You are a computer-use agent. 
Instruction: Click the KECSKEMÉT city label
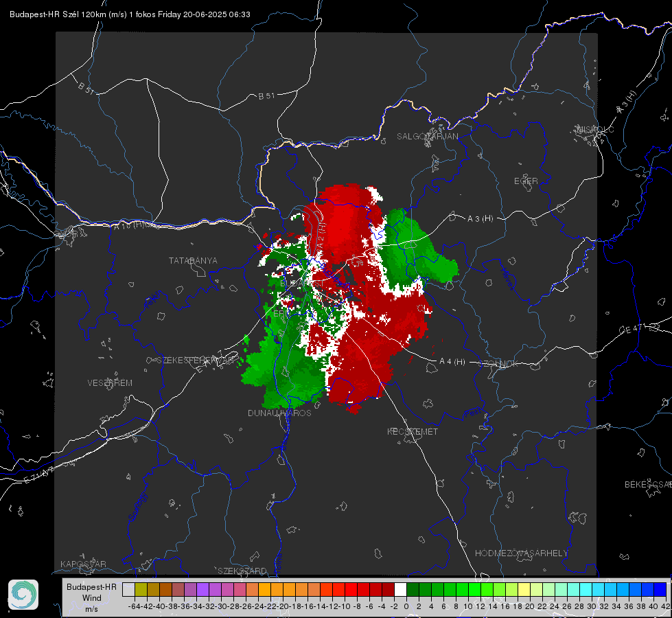coord(413,431)
